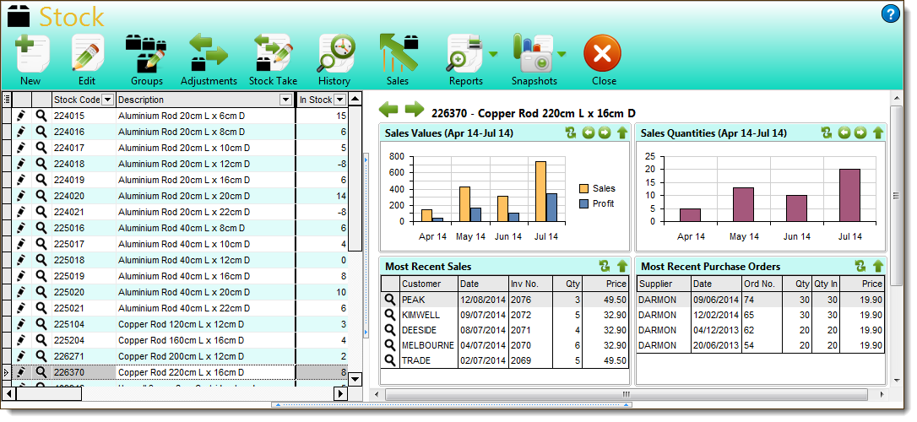Viewport: 917px width, 422px height.
Task: Open the Reports icon
Action: pos(464,53)
